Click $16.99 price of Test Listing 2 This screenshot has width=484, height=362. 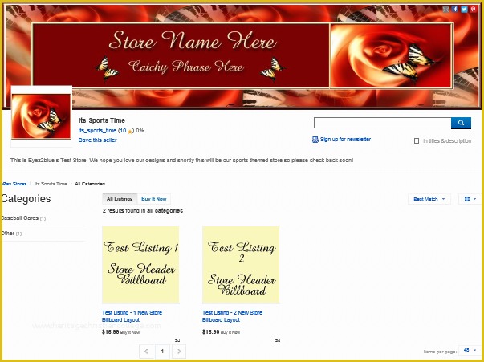(210, 332)
